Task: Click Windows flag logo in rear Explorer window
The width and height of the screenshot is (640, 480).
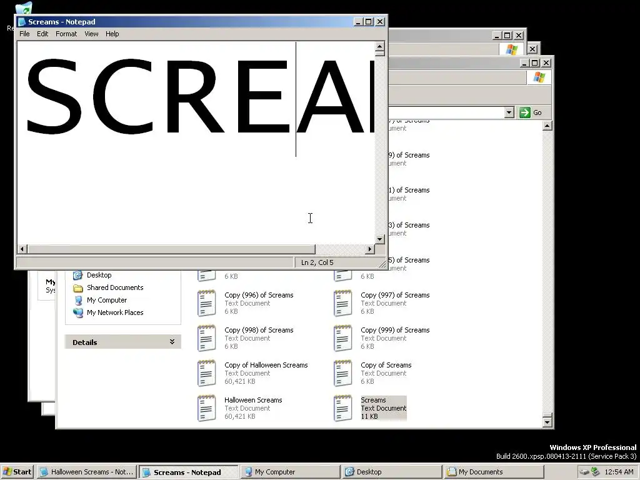Action: pyautogui.click(x=511, y=49)
